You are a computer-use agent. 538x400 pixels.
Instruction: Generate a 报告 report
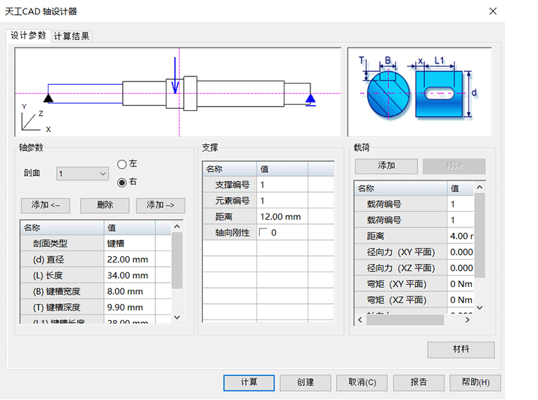click(x=419, y=382)
